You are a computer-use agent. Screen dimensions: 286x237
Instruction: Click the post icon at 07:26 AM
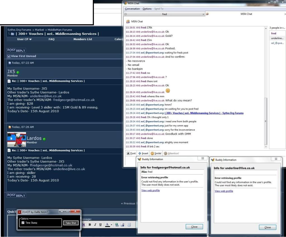tap(10, 127)
